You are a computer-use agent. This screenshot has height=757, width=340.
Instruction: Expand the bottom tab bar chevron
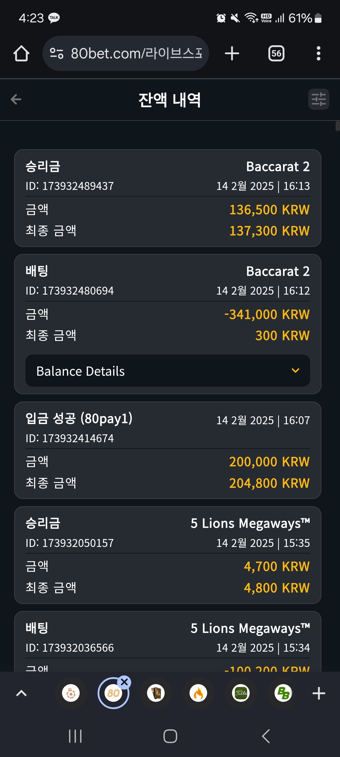tap(21, 693)
